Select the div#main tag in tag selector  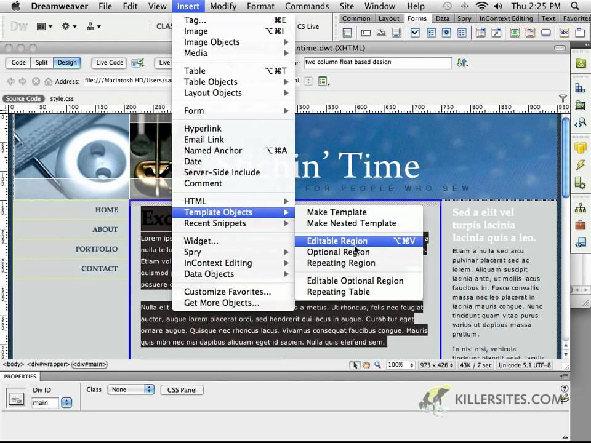(x=89, y=364)
